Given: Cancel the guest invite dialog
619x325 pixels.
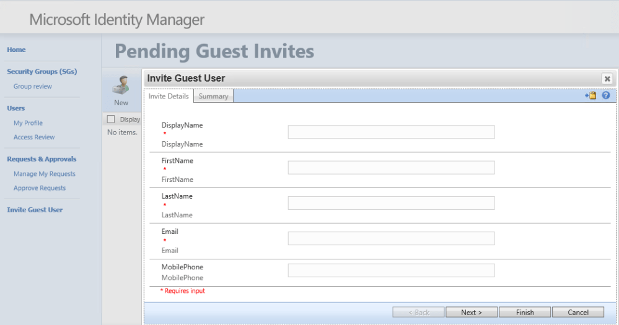Looking at the screenshot, I should tap(578, 313).
